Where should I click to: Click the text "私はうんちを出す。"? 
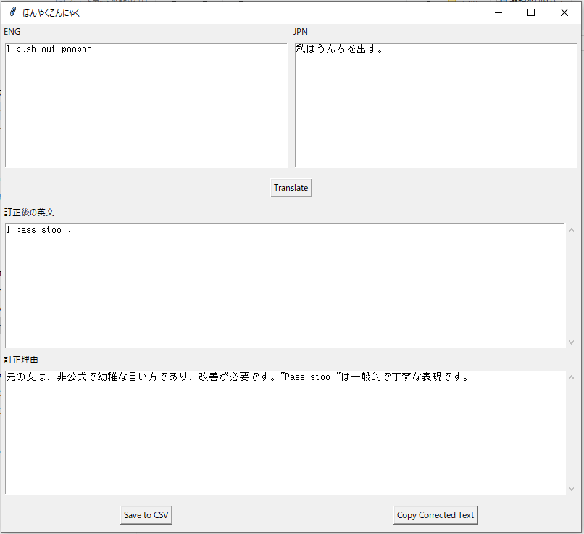339,49
